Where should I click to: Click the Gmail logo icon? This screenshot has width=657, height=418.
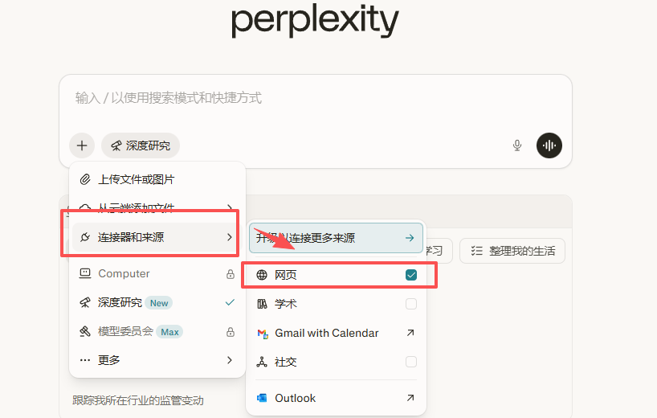tap(261, 333)
